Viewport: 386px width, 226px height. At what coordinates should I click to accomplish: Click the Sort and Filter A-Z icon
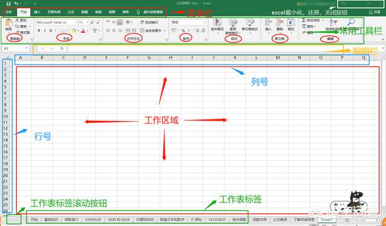pos(334,22)
